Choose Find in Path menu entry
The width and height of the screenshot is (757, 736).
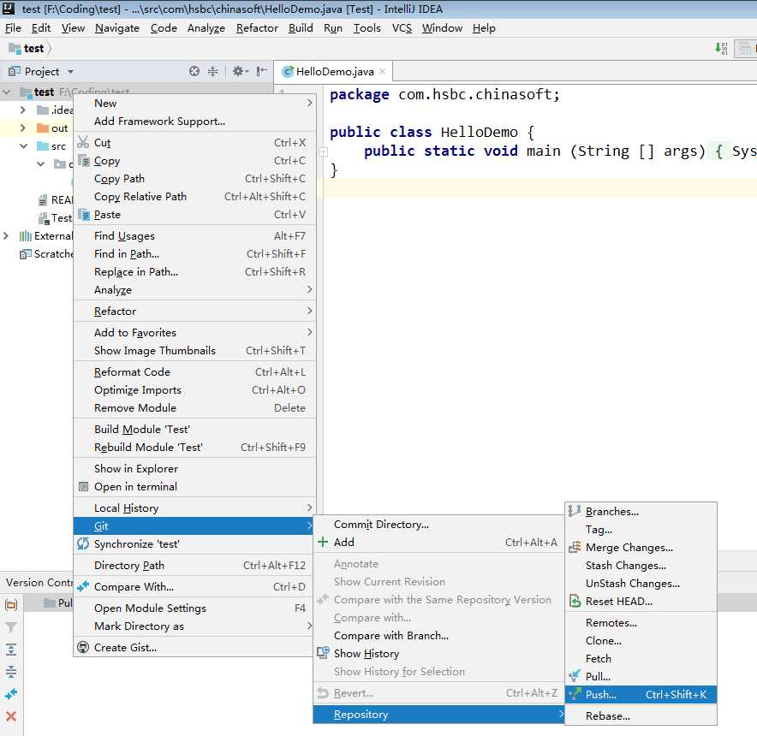194,253
